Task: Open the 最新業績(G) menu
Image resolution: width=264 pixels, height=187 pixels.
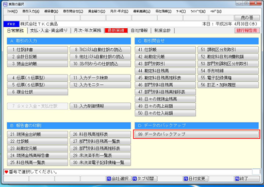Action: [142, 11]
